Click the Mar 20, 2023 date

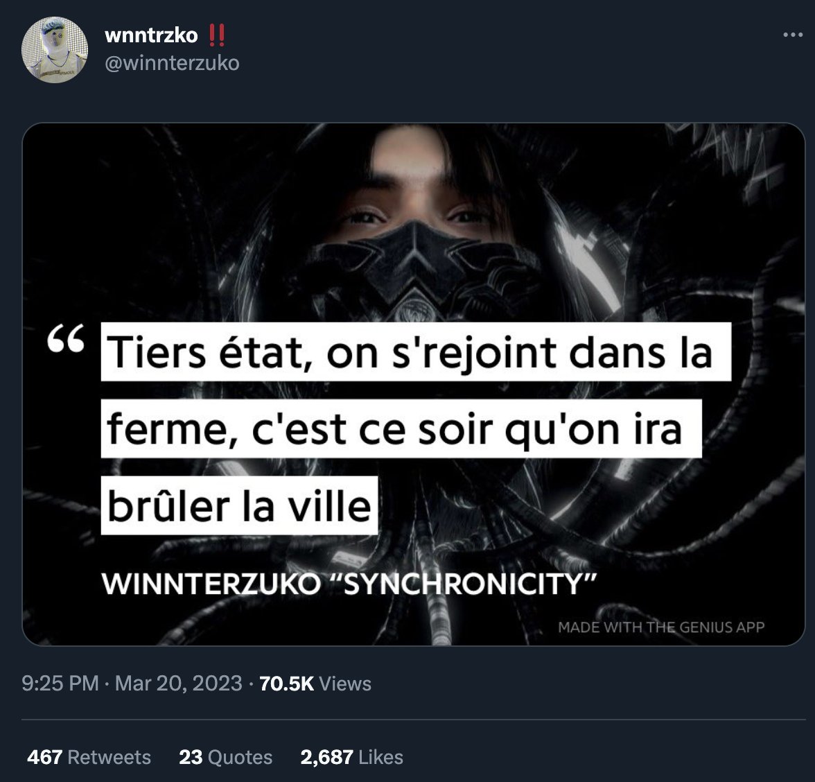pos(178,684)
